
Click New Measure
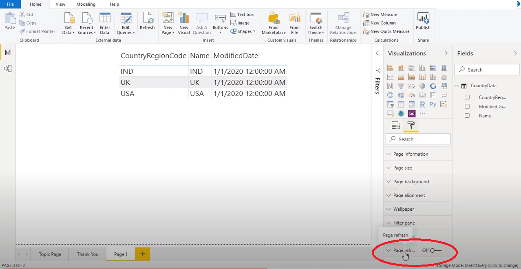(380, 14)
